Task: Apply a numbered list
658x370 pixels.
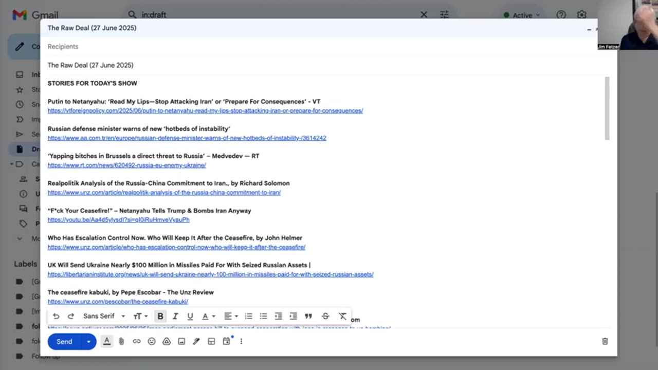Action: tap(249, 316)
